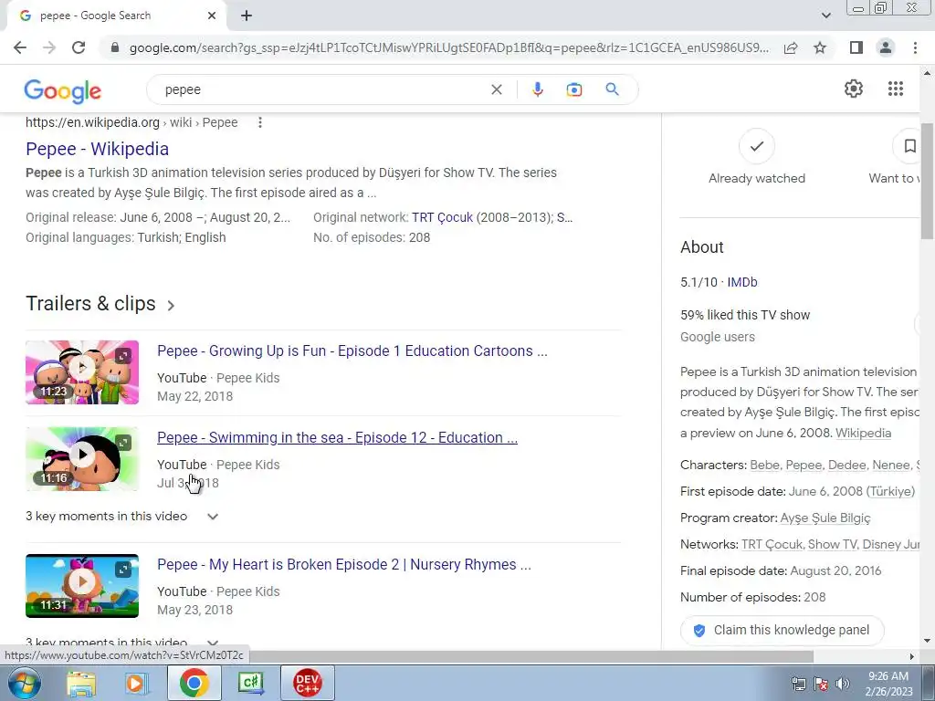Image resolution: width=935 pixels, height=701 pixels.
Task: Open the Nenee character link
Action: pyautogui.click(x=891, y=465)
